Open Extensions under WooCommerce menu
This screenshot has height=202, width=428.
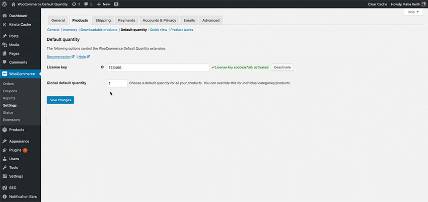11,119
